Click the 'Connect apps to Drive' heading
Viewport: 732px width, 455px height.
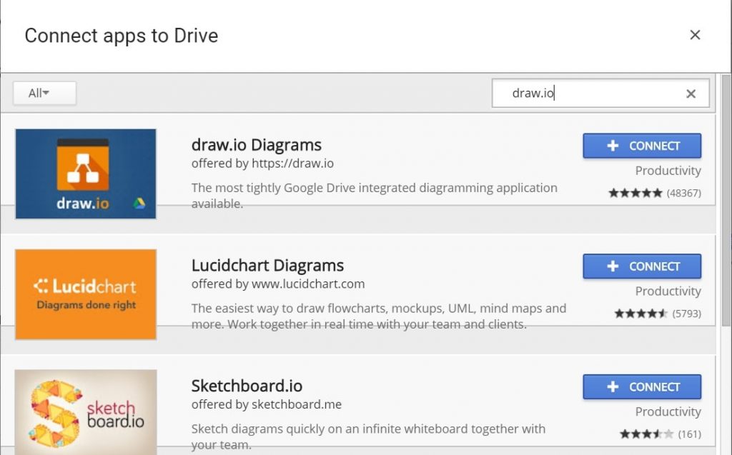[x=122, y=36]
